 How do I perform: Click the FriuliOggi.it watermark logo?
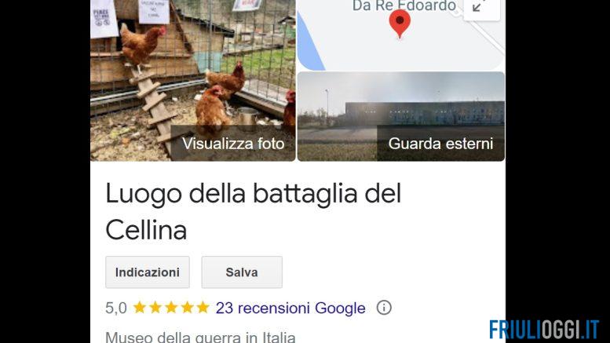pyautogui.click(x=544, y=330)
